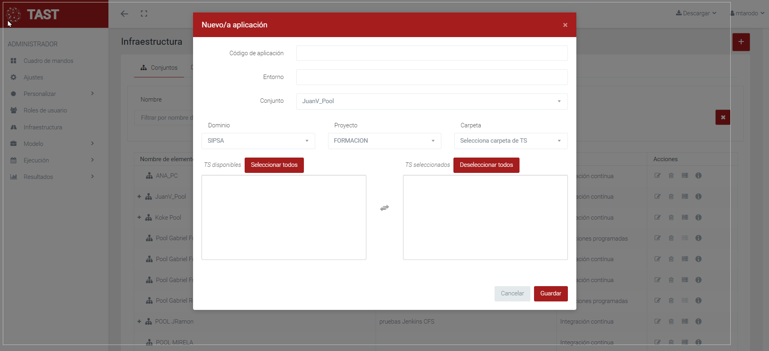Switch to the Conjuntos tab
The image size is (769, 351).
(159, 68)
